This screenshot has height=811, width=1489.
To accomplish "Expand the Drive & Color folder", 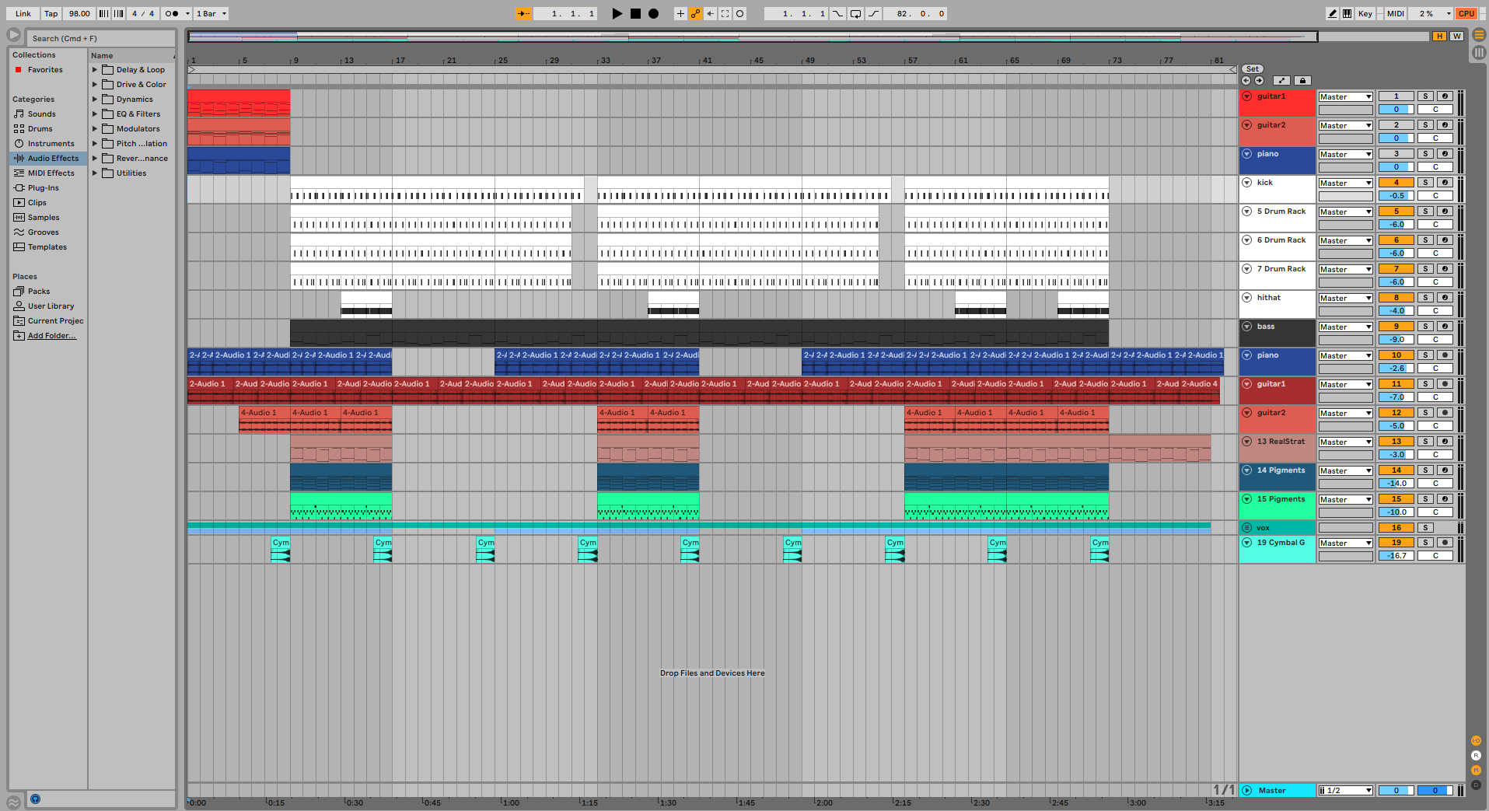I will point(95,84).
